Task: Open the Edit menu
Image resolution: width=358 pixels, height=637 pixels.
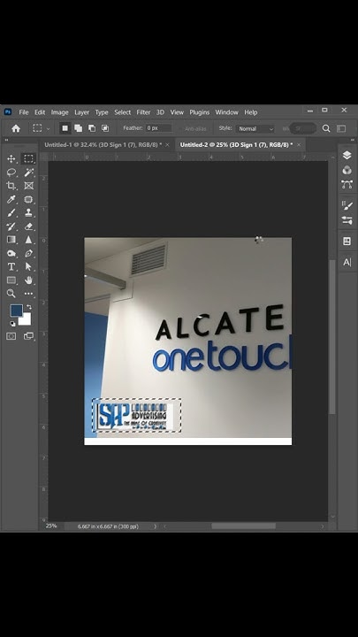Action: point(40,112)
